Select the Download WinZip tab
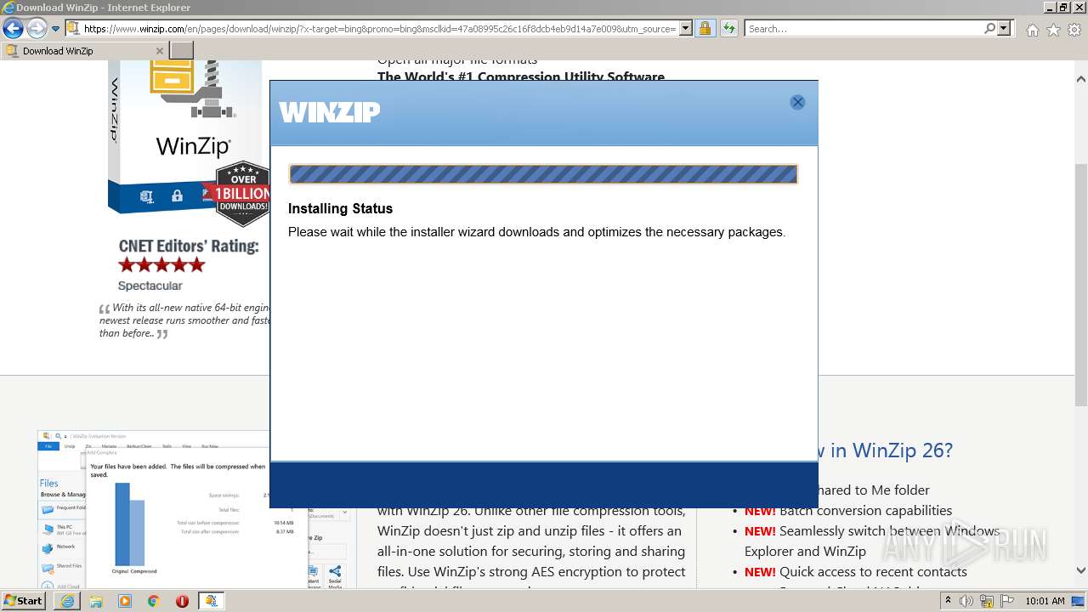This screenshot has width=1088, height=612. pyautogui.click(x=85, y=51)
